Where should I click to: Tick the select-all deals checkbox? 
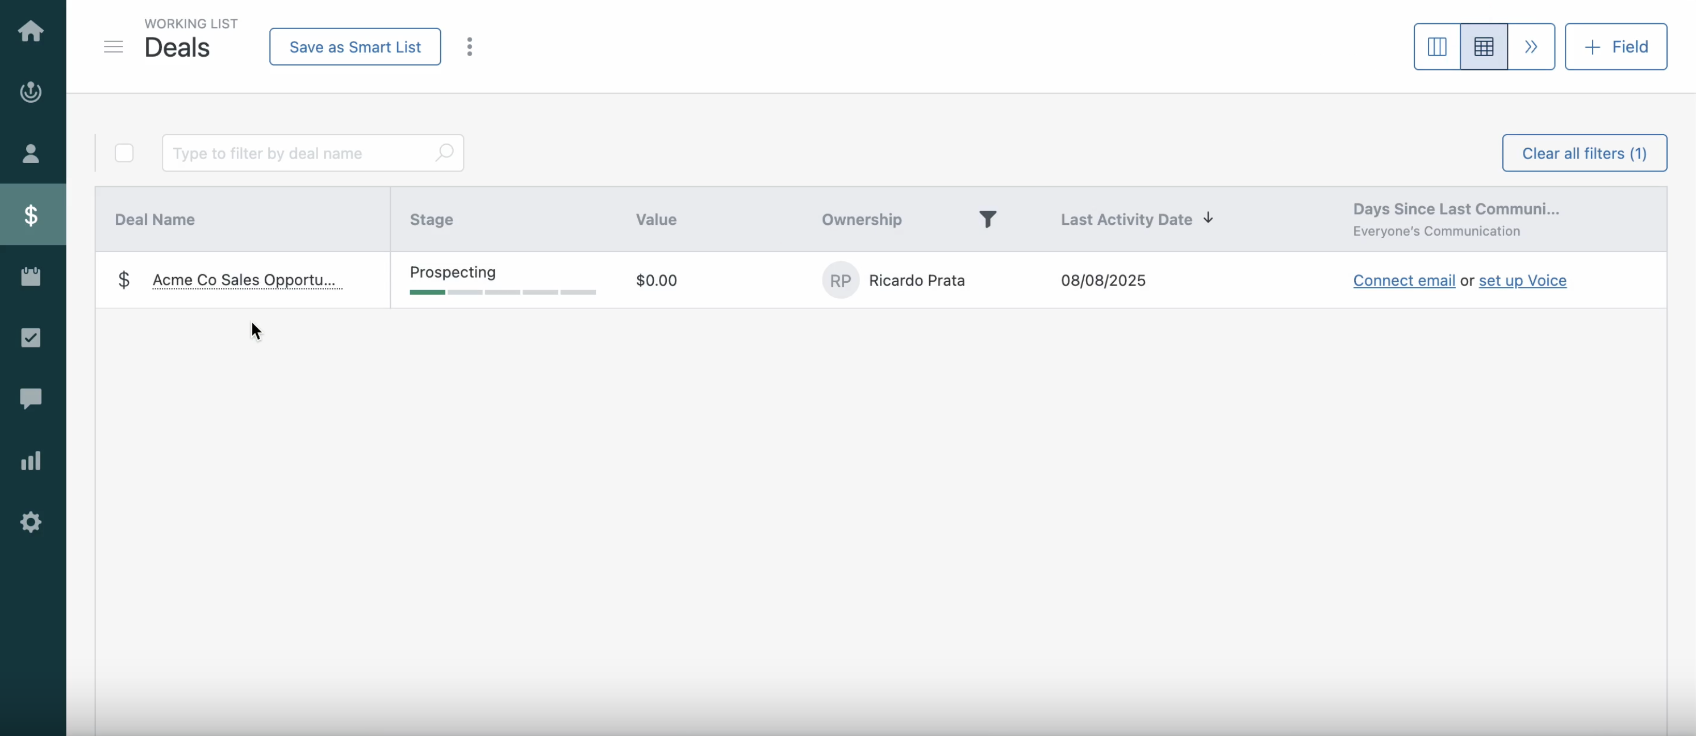(x=124, y=153)
